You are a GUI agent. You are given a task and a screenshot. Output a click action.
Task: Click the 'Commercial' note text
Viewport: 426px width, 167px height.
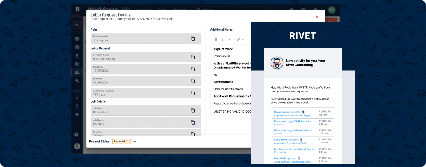(222, 56)
